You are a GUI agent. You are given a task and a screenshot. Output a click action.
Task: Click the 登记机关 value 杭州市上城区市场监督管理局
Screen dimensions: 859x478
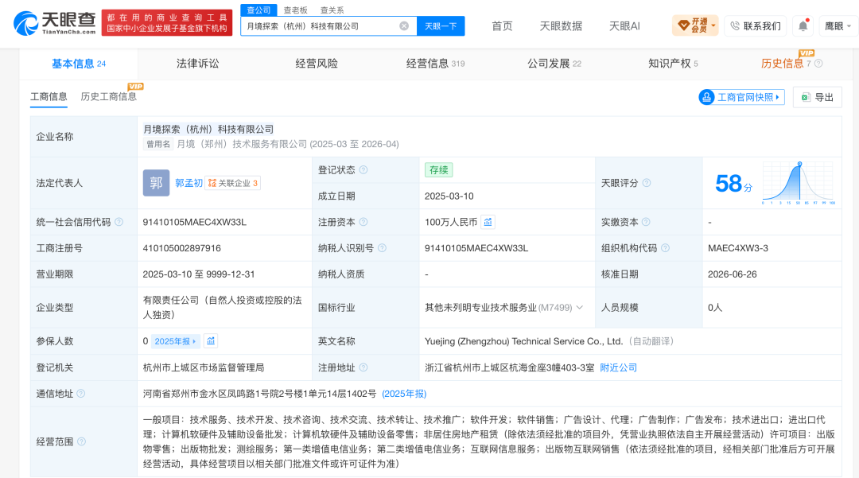(204, 367)
